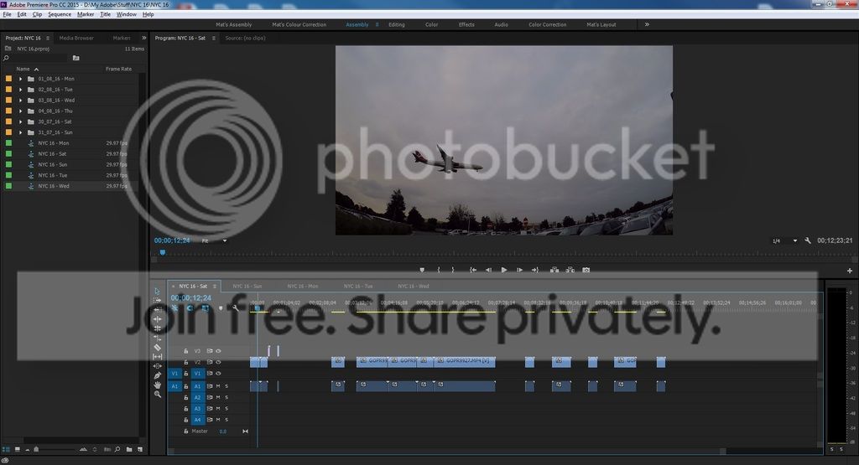The image size is (859, 465).
Task: Select the Razor tool in the tools panel
Action: [158, 347]
